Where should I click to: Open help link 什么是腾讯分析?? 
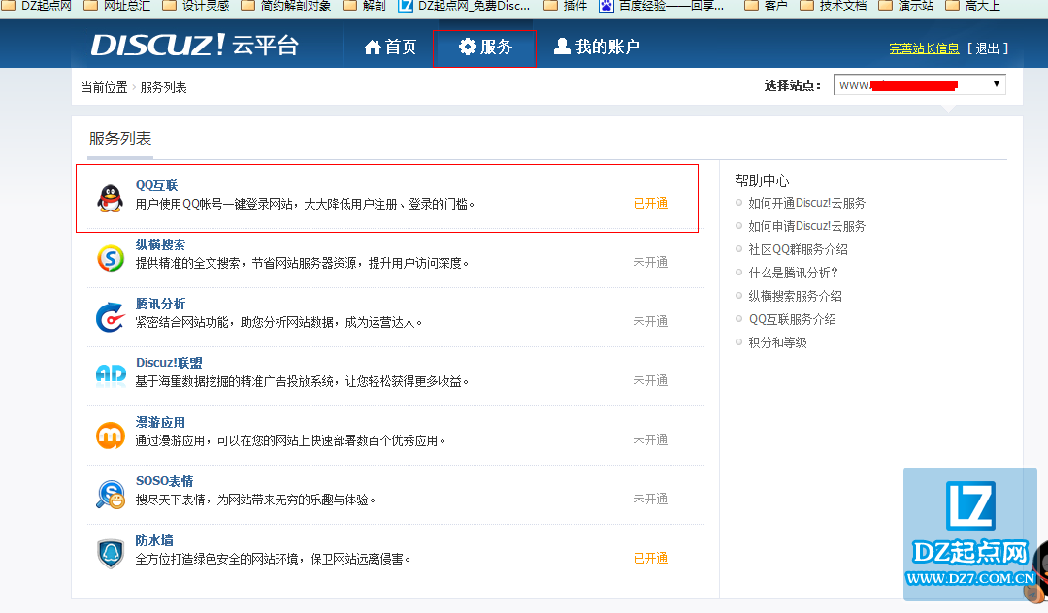tap(794, 273)
